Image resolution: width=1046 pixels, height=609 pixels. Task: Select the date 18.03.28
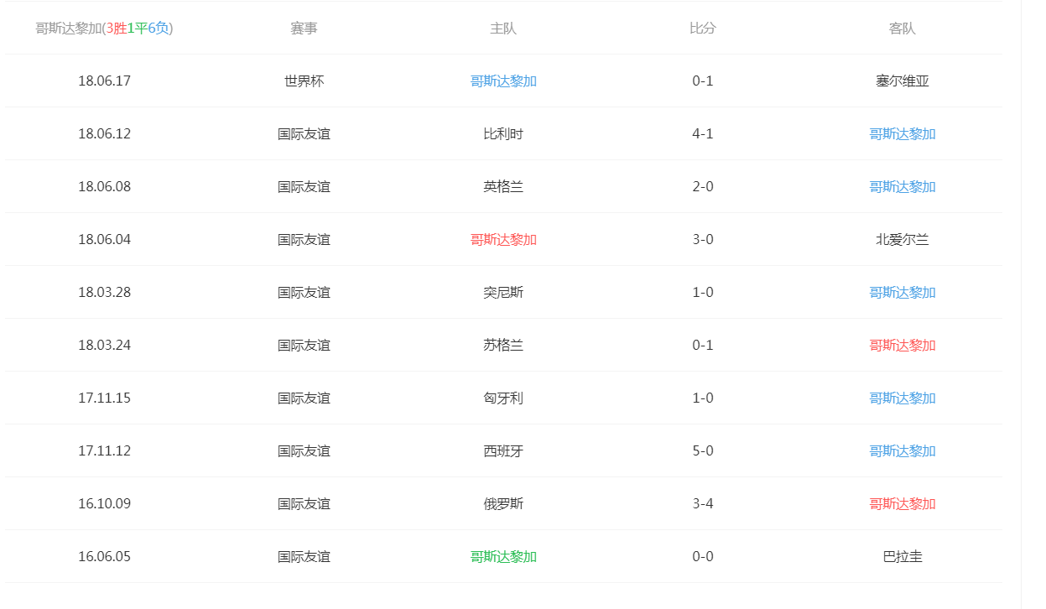pos(105,293)
